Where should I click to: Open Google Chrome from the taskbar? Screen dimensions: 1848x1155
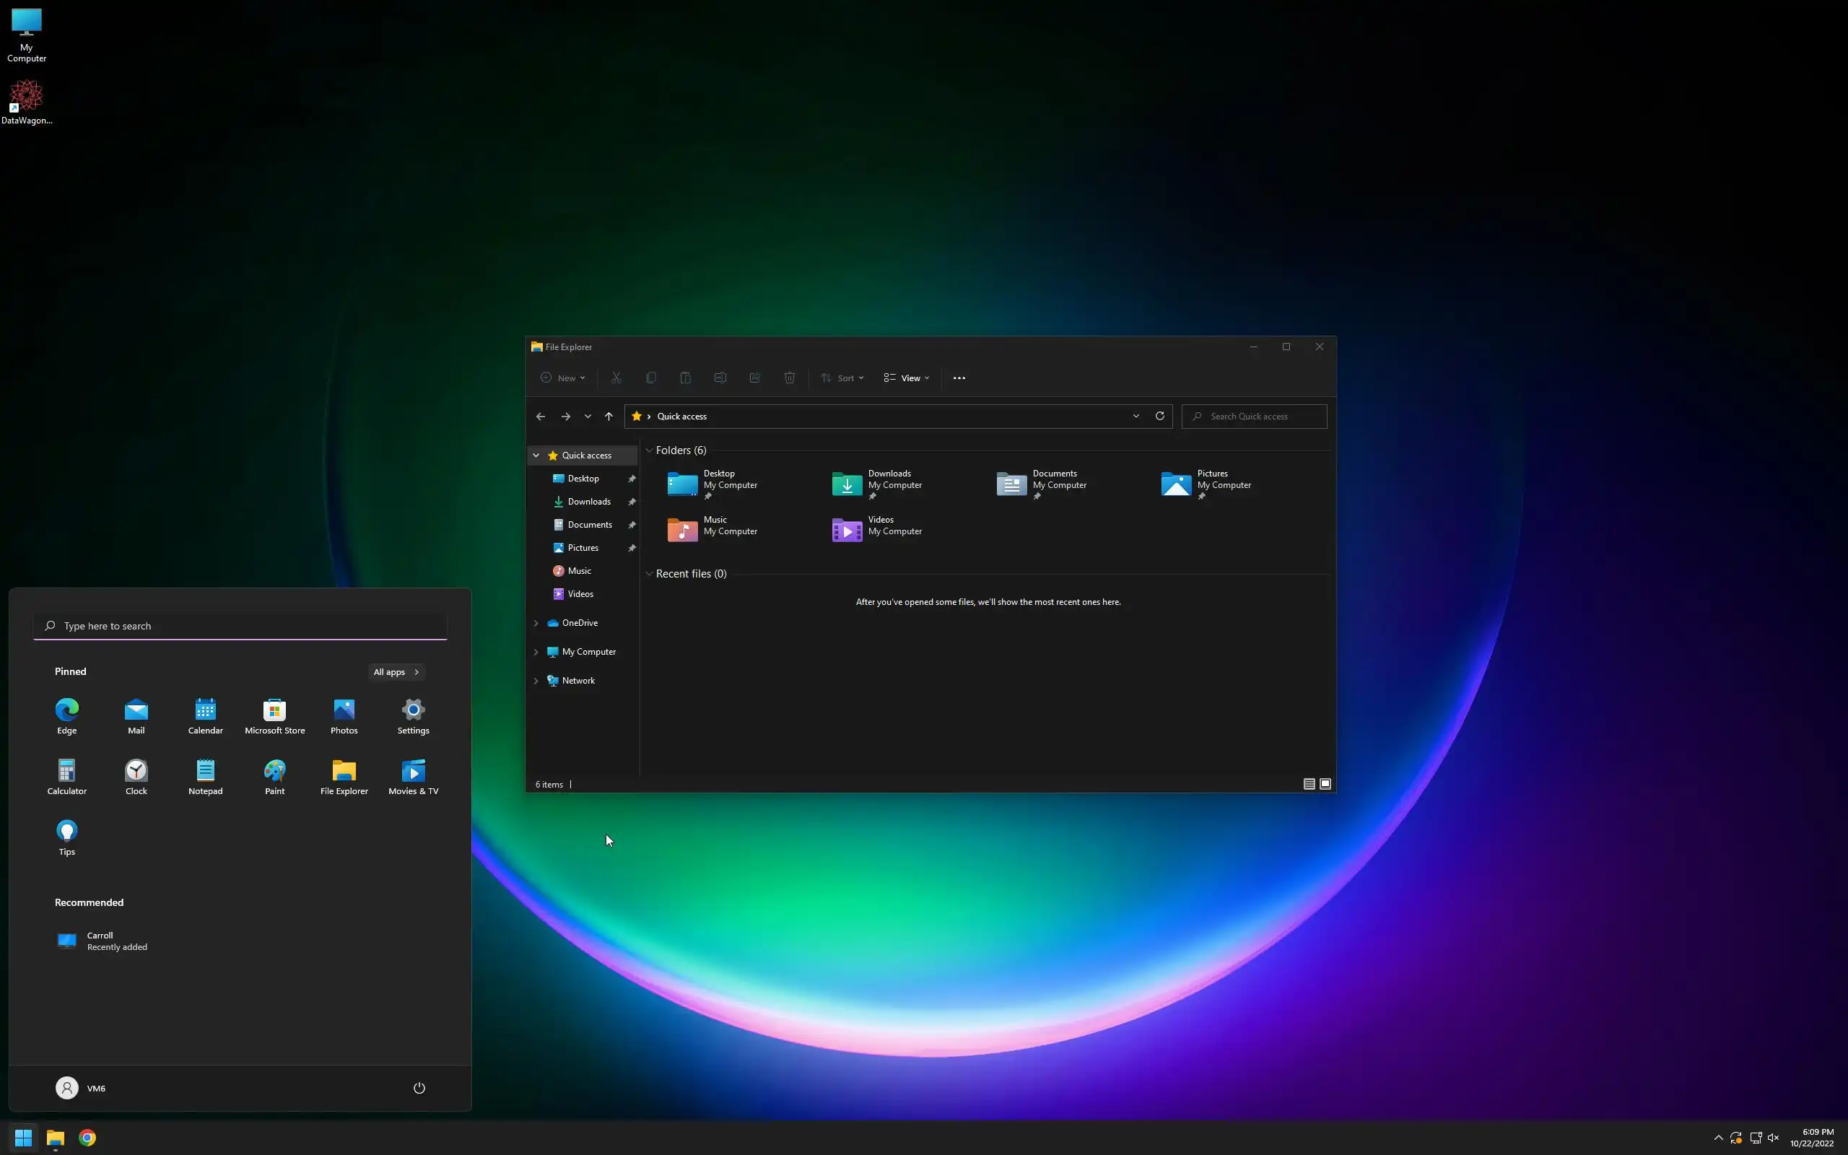click(87, 1138)
